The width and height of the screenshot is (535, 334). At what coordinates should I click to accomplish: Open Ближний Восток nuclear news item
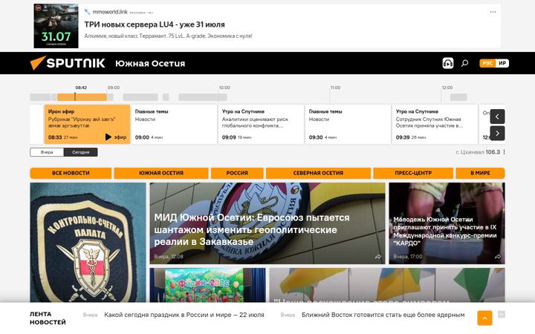383,315
